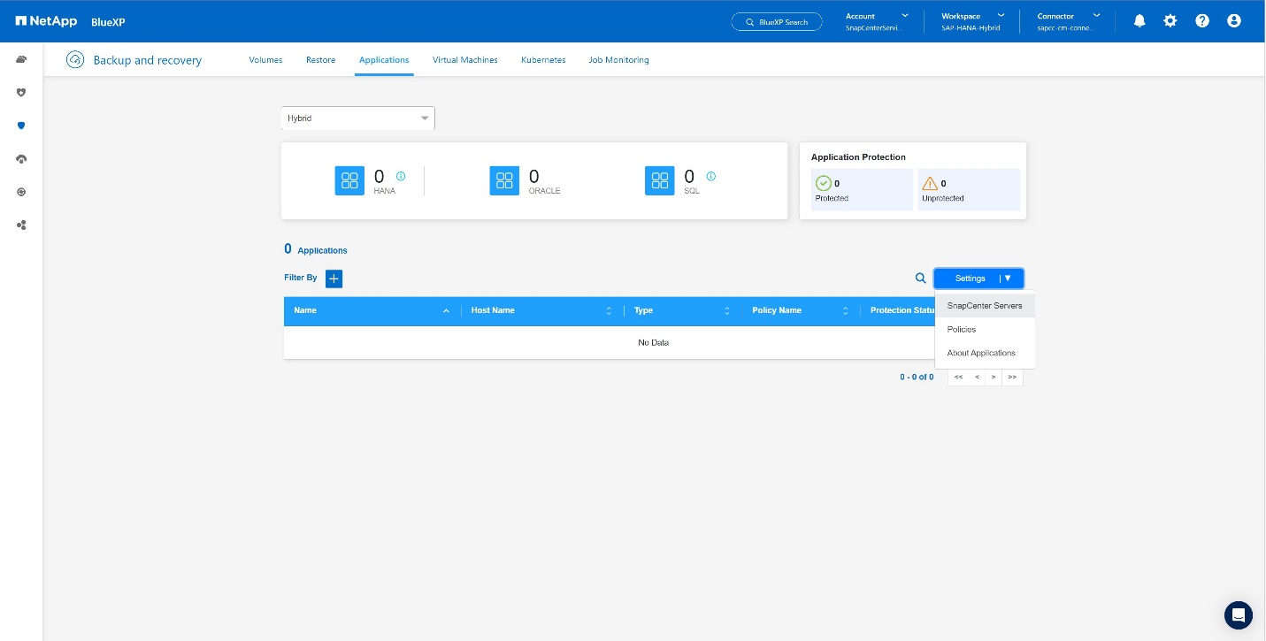
Task: Click the search magnifier above the table
Action: point(920,279)
